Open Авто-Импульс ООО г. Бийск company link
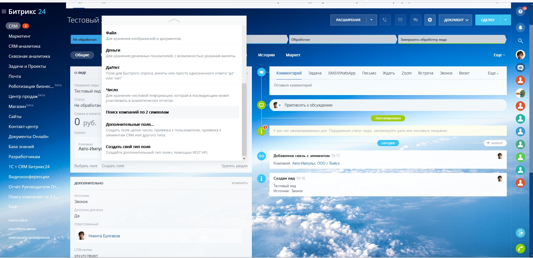 click(x=316, y=163)
